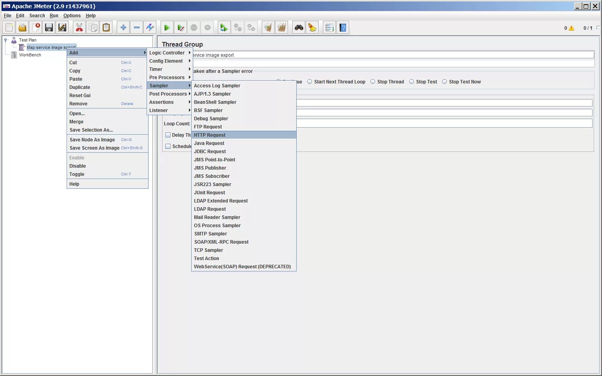Select Stop Test radio button

[412, 81]
